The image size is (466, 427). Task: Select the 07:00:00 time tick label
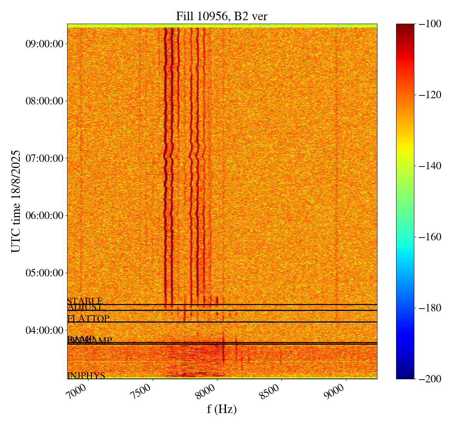(x=44, y=158)
